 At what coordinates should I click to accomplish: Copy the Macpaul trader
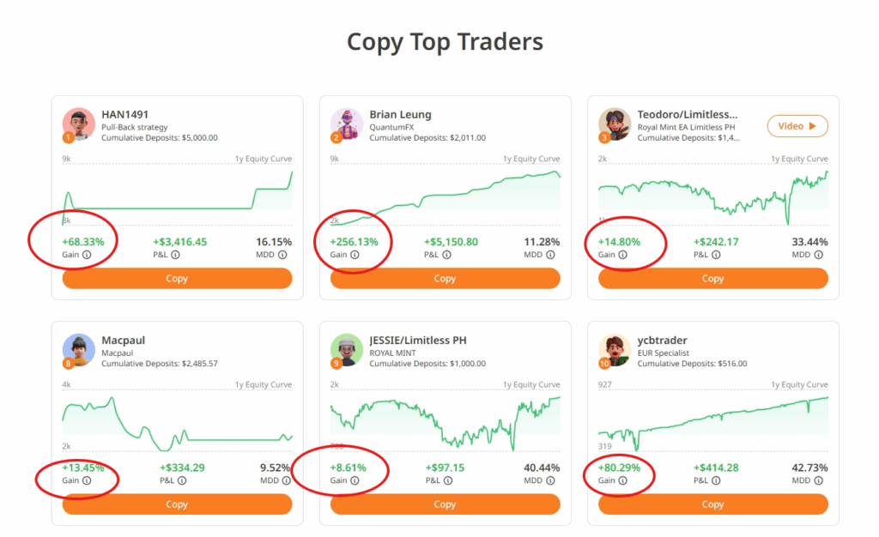tap(177, 504)
